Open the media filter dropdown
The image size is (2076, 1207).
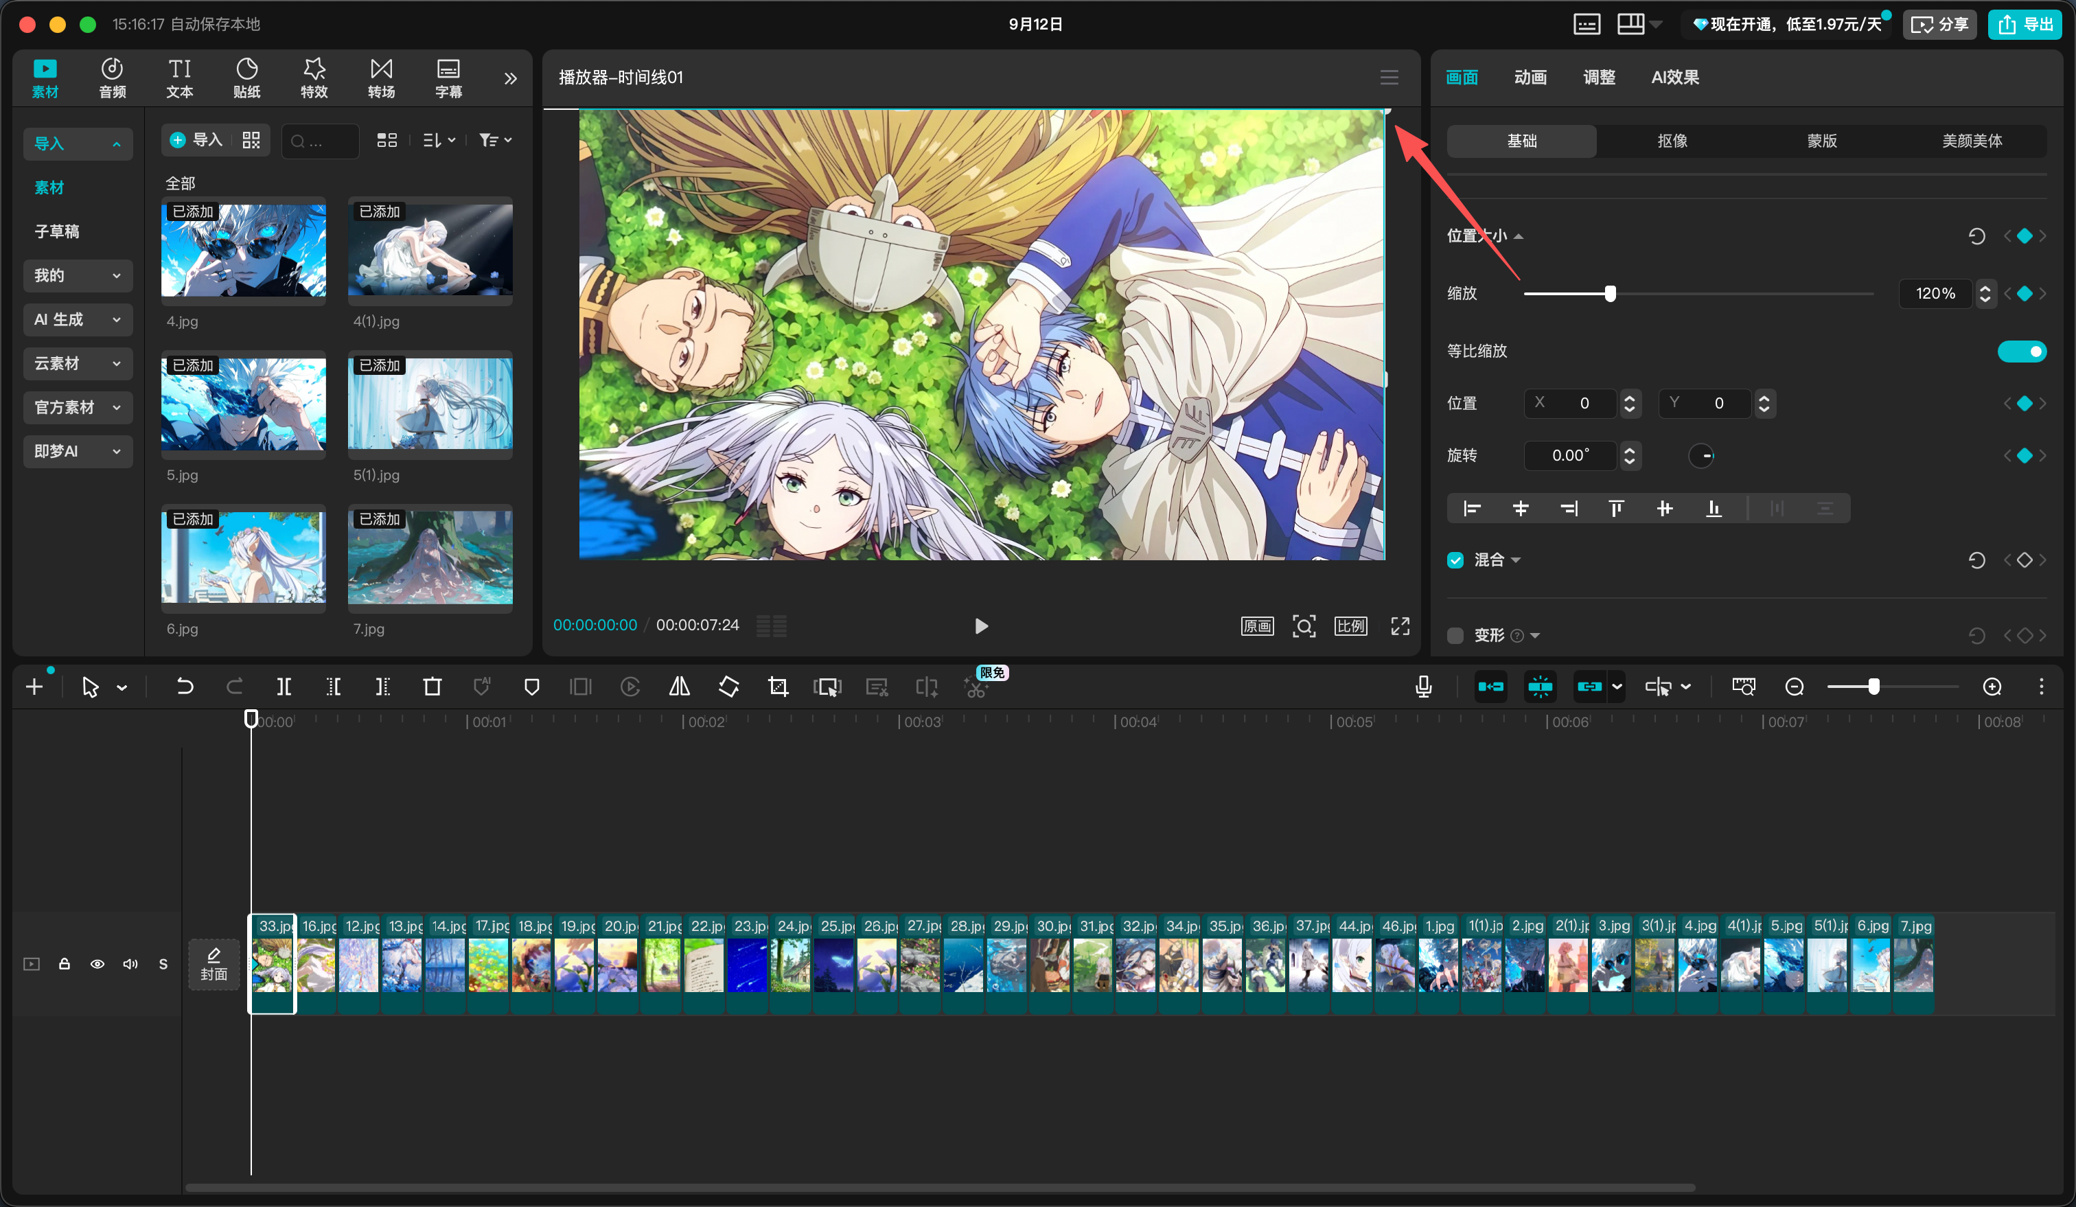point(496,141)
